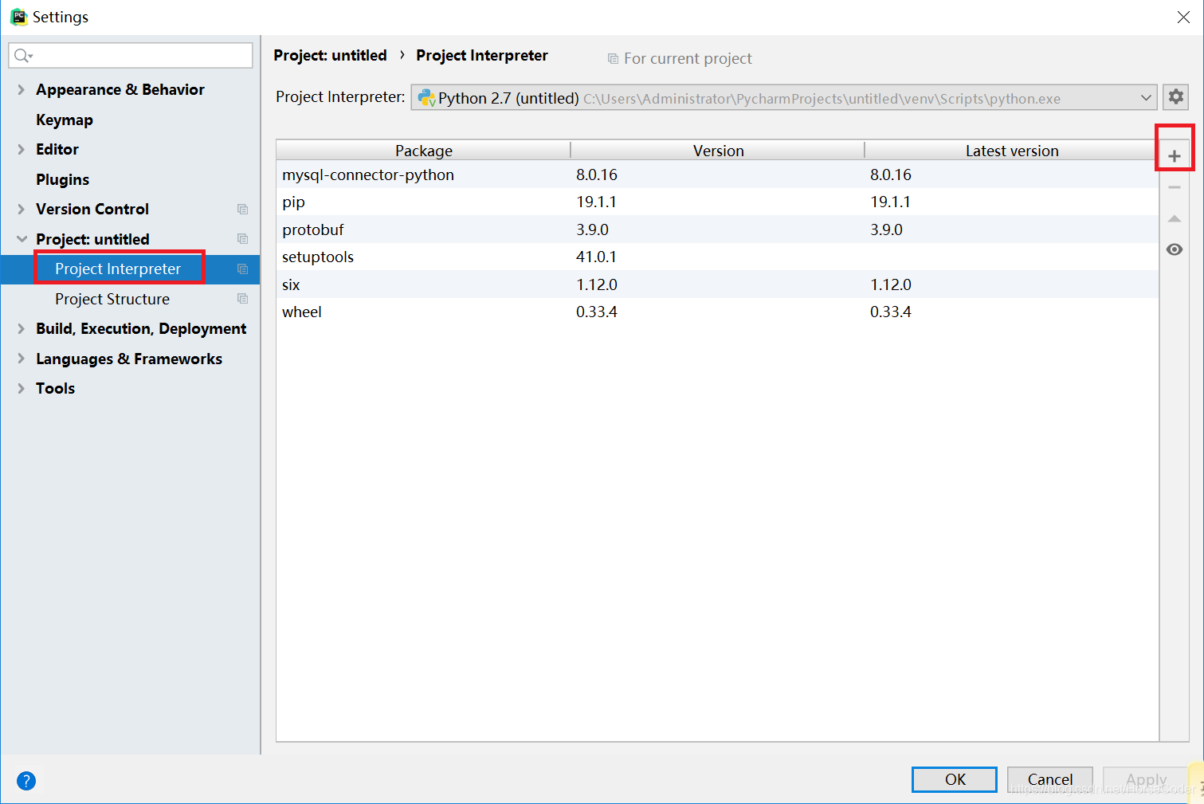Select mysql-connector-python package row

(717, 175)
